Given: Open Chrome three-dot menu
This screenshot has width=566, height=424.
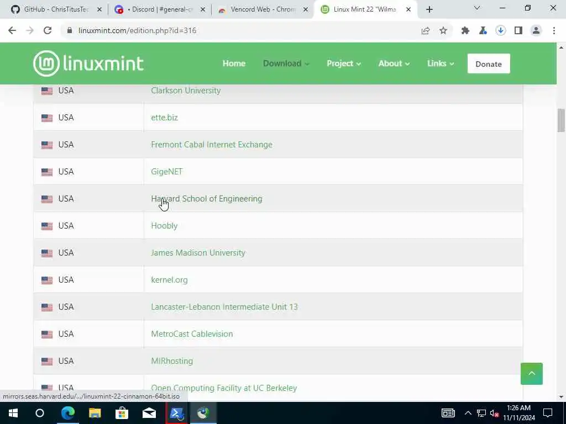Looking at the screenshot, I should pyautogui.click(x=554, y=31).
